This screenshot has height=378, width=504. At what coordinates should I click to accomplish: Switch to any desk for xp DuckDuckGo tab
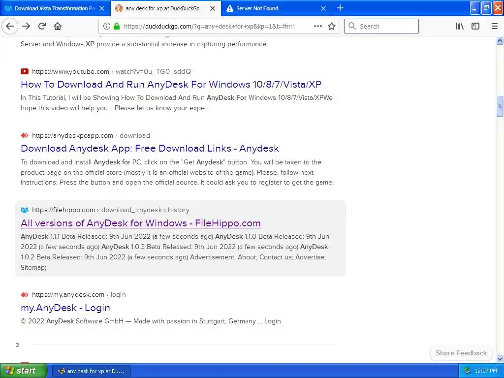click(165, 8)
